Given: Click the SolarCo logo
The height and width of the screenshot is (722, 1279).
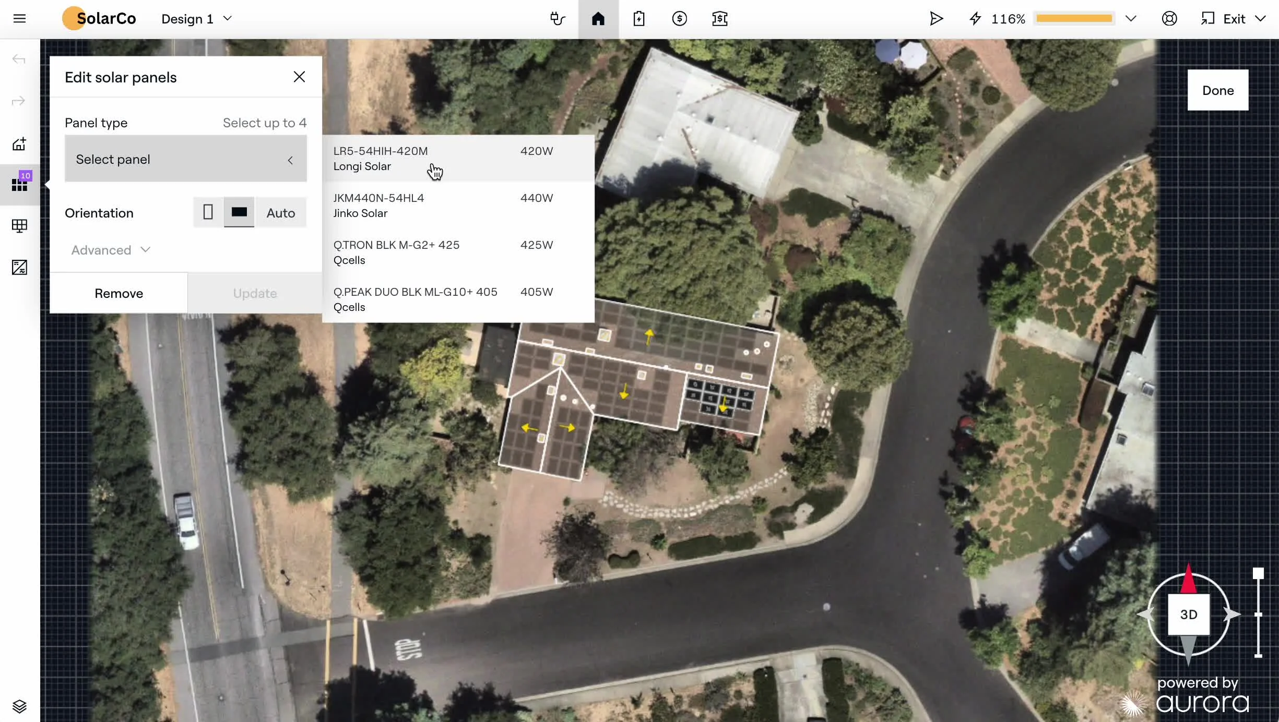Looking at the screenshot, I should (x=99, y=19).
